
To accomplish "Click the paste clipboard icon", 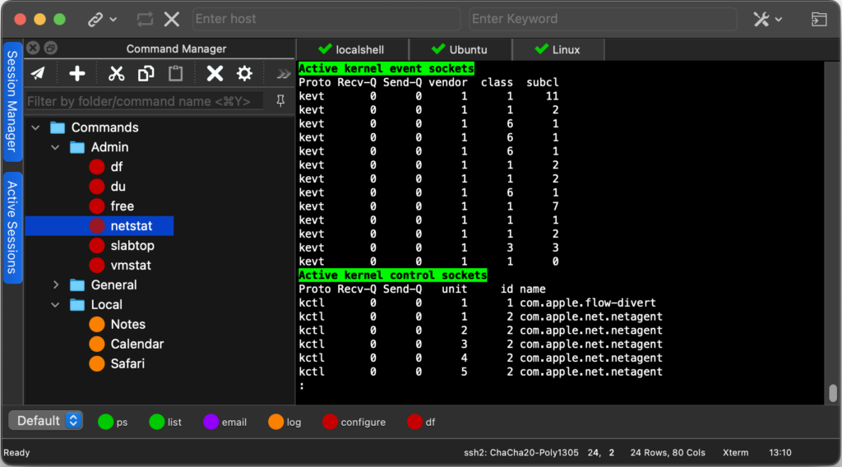I will click(x=175, y=74).
